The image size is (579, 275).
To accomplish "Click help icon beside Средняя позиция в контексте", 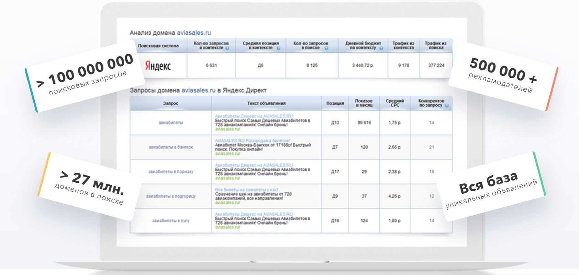I will [x=278, y=48].
